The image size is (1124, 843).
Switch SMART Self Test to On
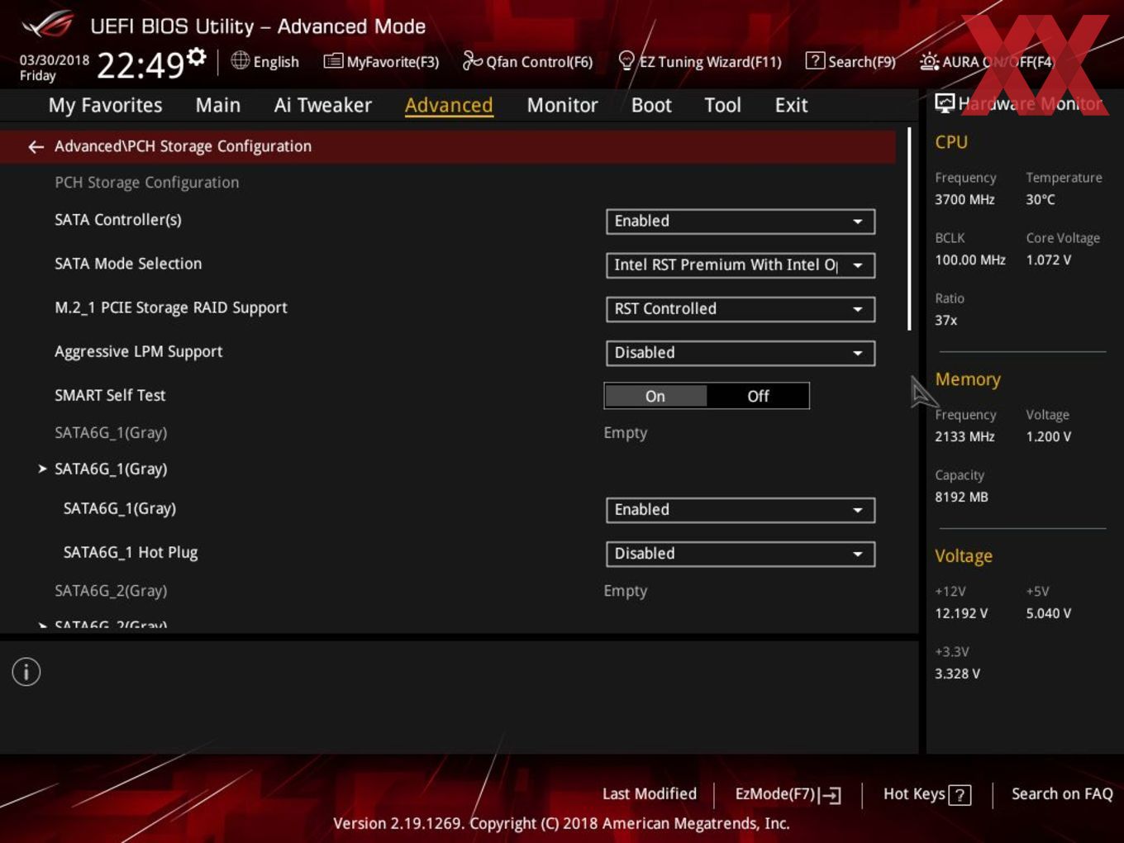click(x=655, y=396)
